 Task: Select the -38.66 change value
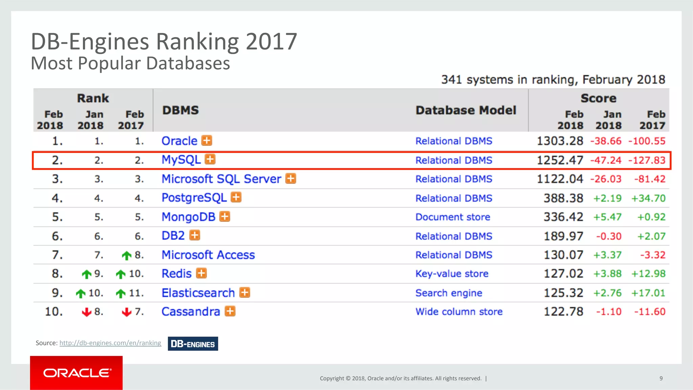coord(606,141)
